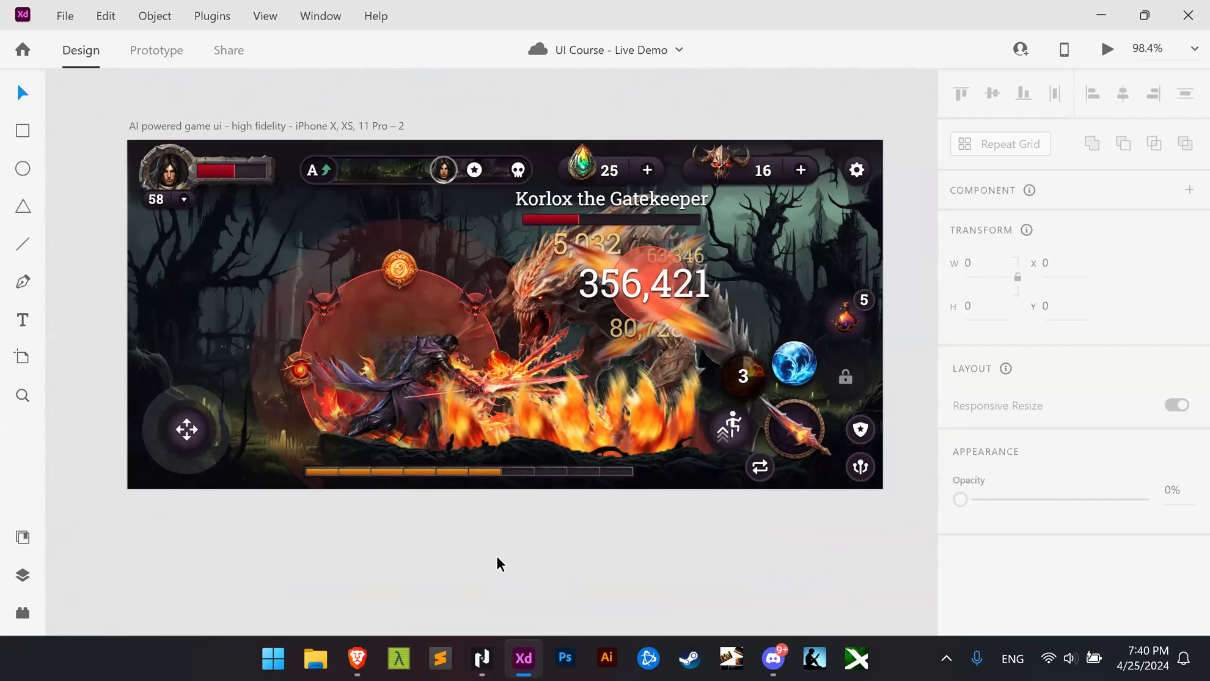
Task: Select the Pen tool
Action: 23,282
